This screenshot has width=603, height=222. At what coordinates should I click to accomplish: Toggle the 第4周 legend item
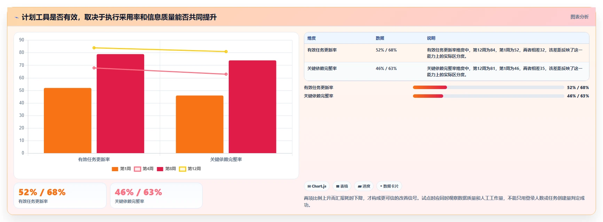tap(144, 169)
